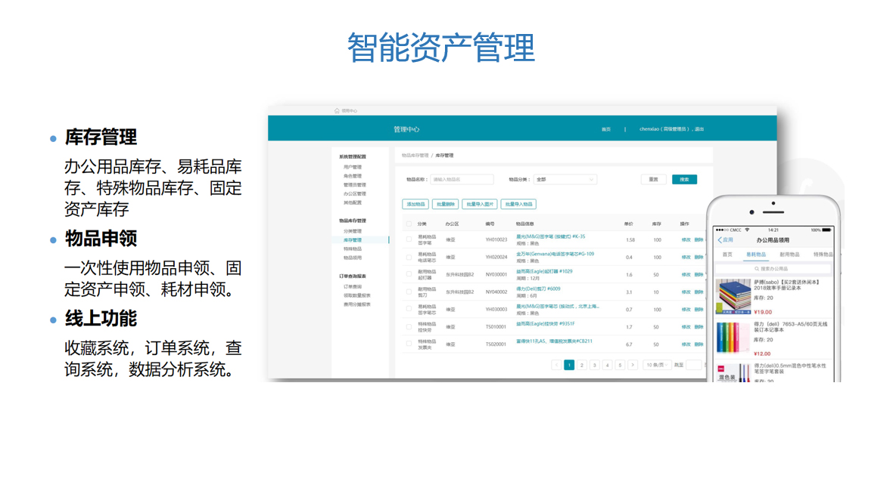Go to page 3 in pagination

(x=595, y=365)
